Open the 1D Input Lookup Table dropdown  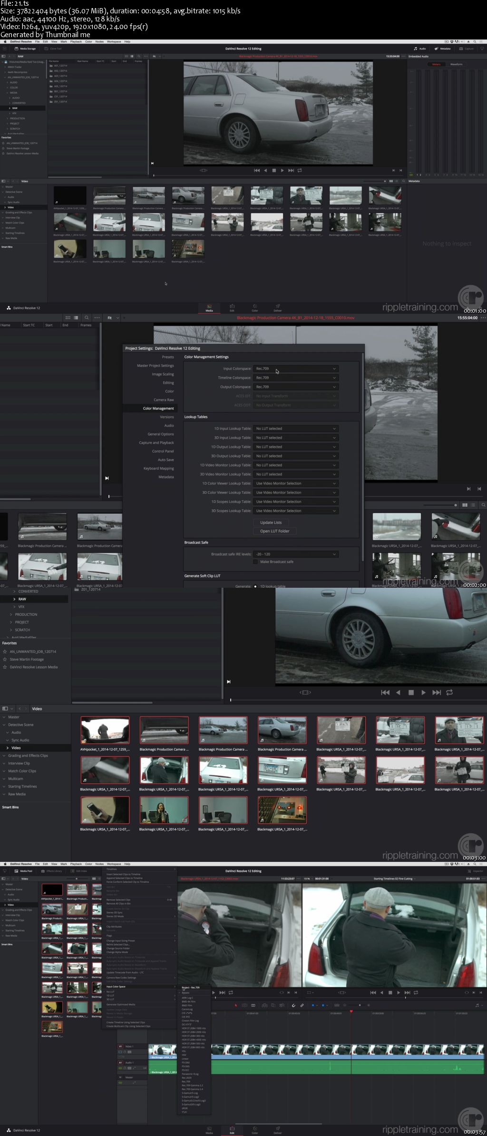tap(296, 429)
